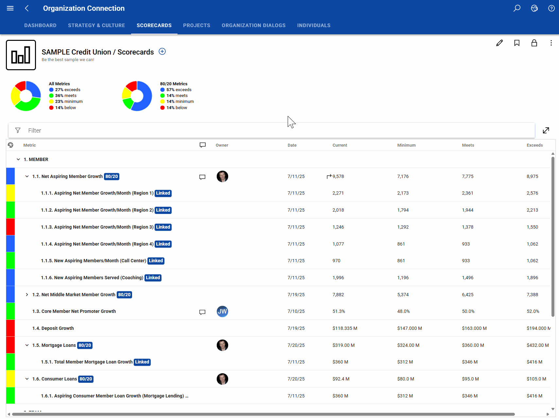Click the red status swatch for Deposit Growth
Screen dimensions: 559x419
click(10, 328)
